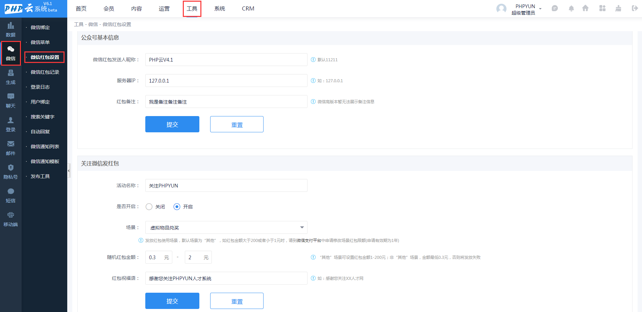Go to the 聊天 sidebar section
642x312 pixels.
point(11,101)
